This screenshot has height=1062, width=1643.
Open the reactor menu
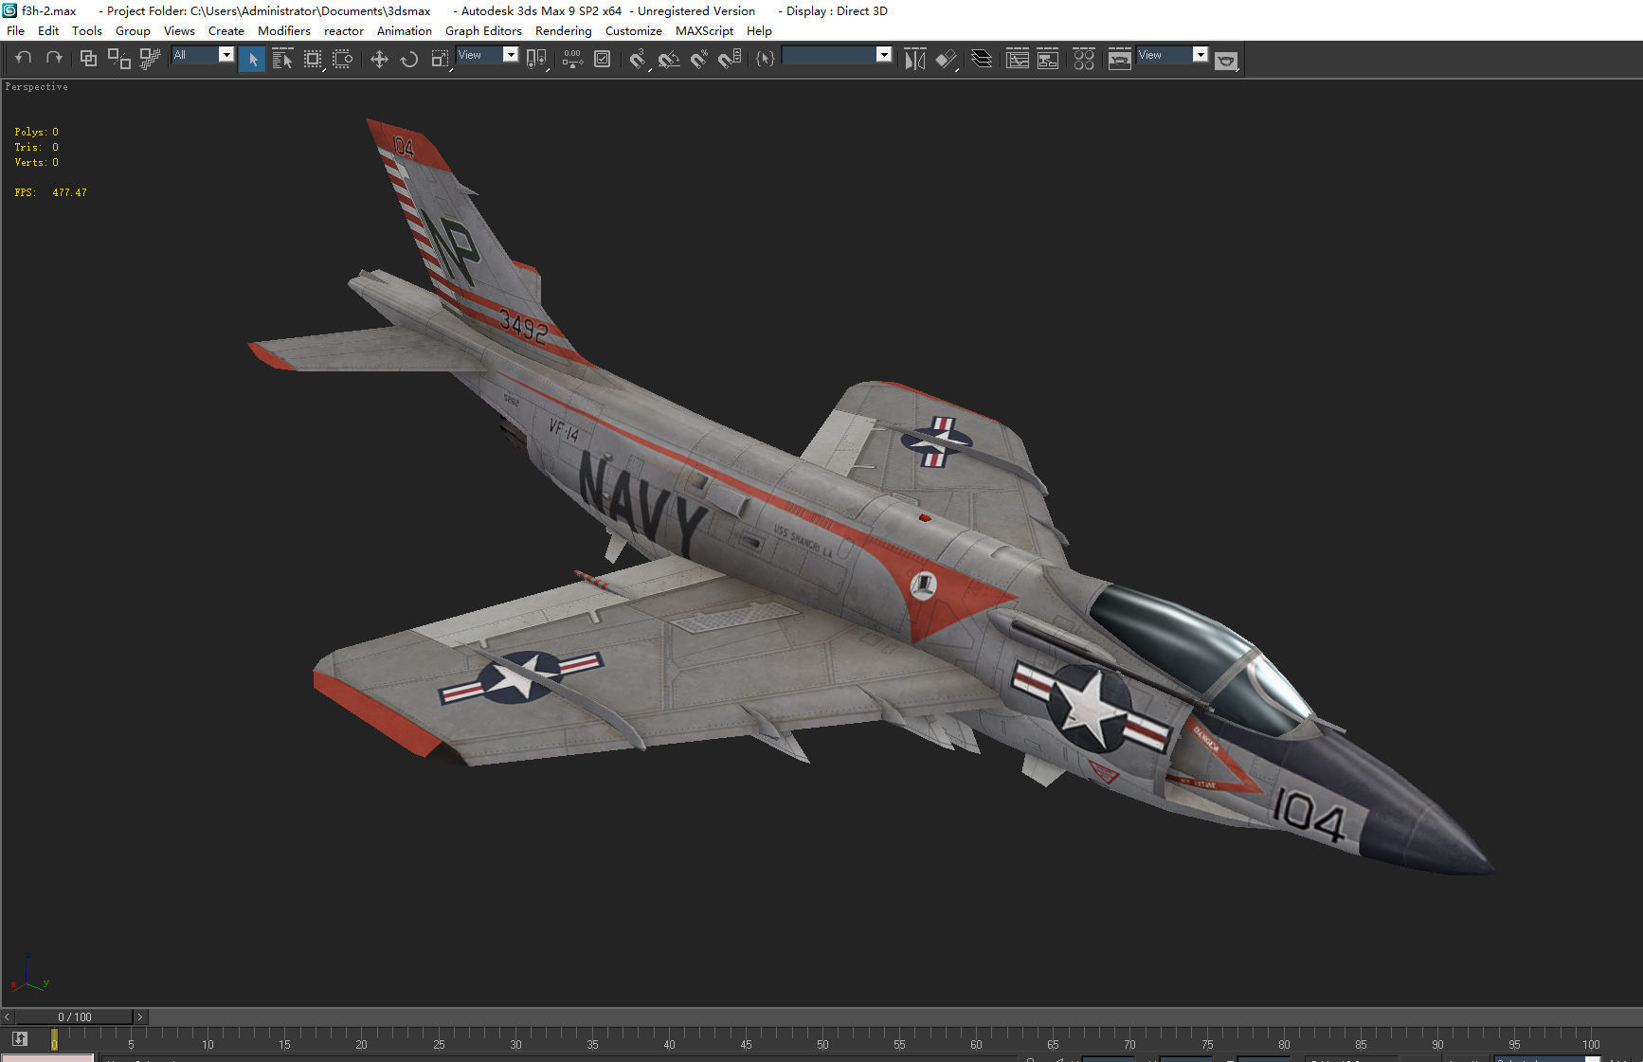[344, 30]
